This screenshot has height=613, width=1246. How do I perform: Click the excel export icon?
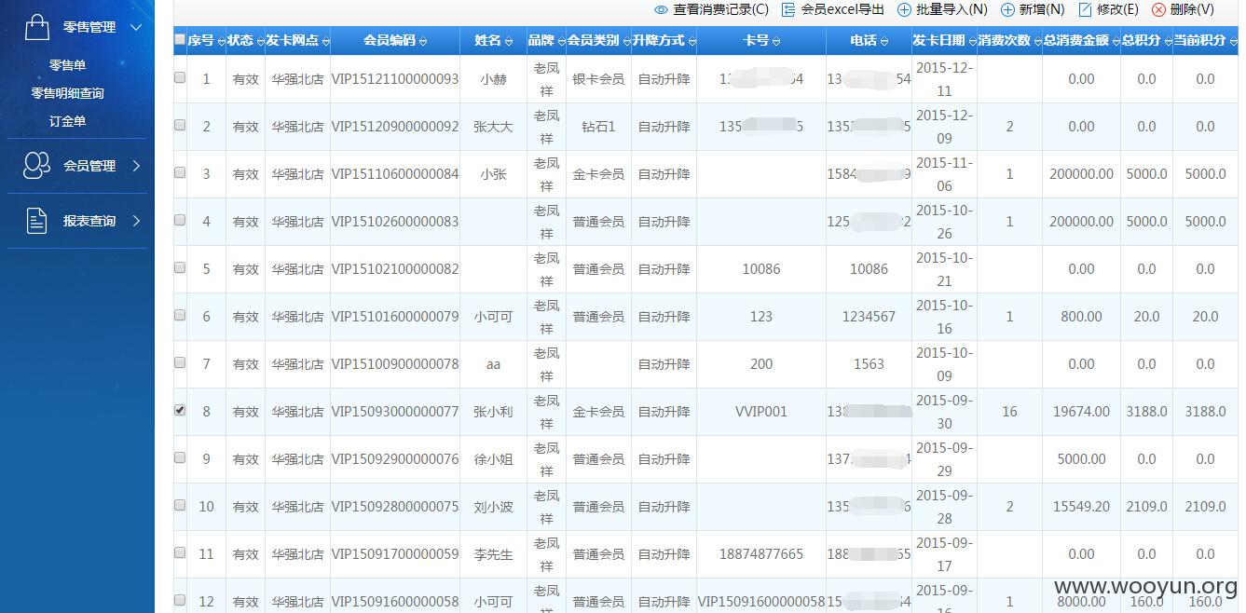click(788, 9)
